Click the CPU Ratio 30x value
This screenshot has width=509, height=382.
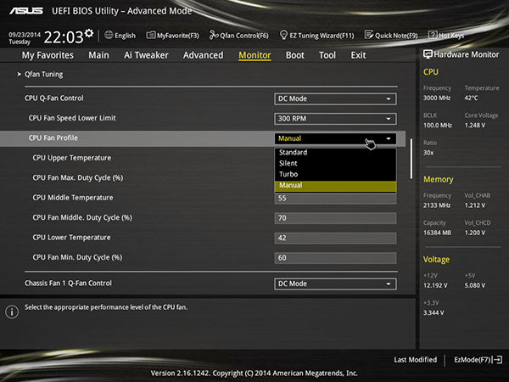[x=428, y=153]
